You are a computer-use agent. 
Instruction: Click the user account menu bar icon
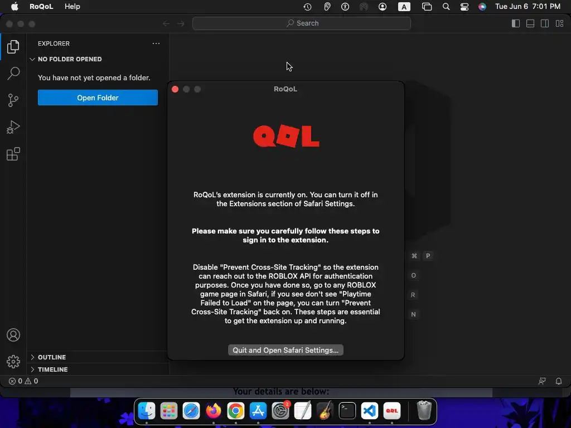pyautogui.click(x=383, y=7)
